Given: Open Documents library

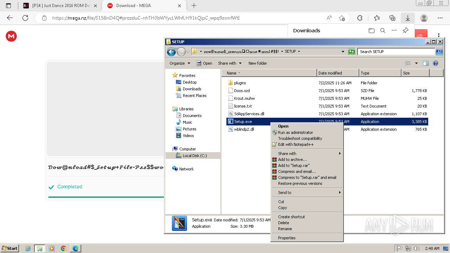Looking at the screenshot, I should 192,116.
